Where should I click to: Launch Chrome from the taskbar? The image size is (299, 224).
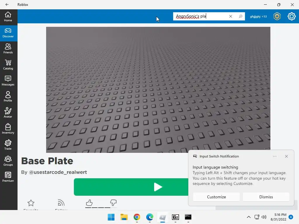pyautogui.click(x=137, y=217)
